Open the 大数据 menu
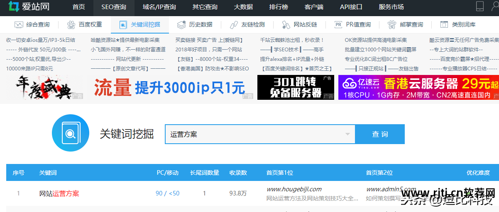This screenshot has width=499, height=212. [243, 7]
